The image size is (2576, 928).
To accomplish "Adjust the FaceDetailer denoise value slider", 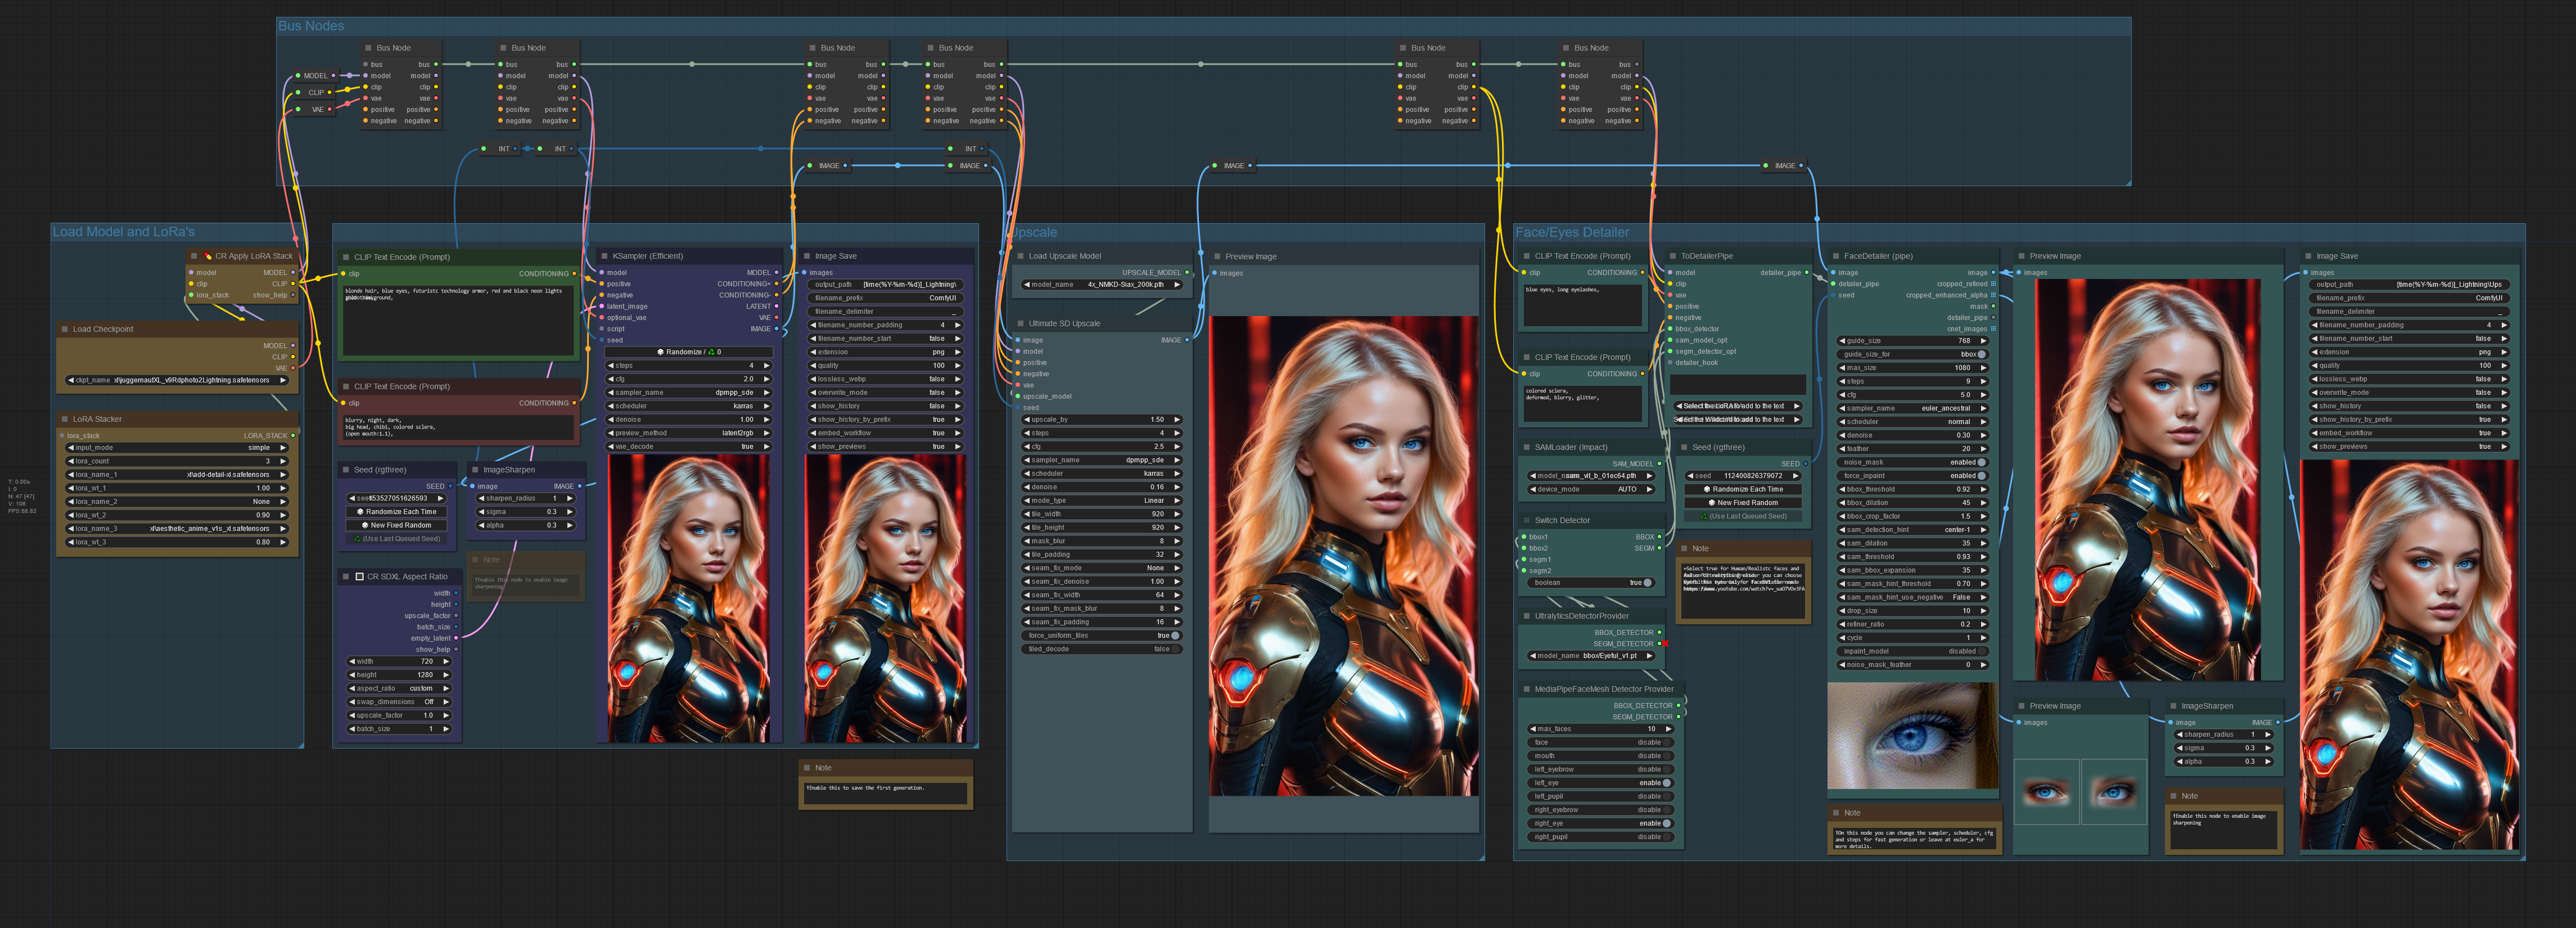I will click(x=1911, y=435).
